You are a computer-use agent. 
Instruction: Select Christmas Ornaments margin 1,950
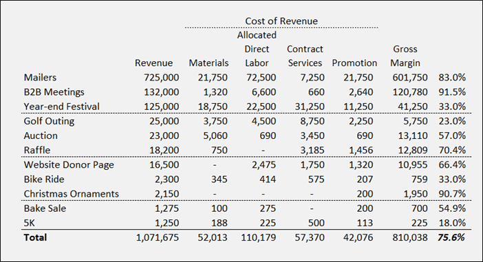416,194
